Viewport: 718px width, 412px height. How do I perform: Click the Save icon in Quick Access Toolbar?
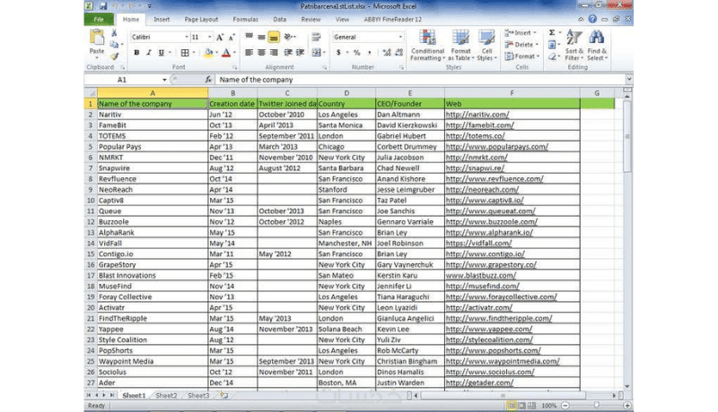click(x=103, y=6)
